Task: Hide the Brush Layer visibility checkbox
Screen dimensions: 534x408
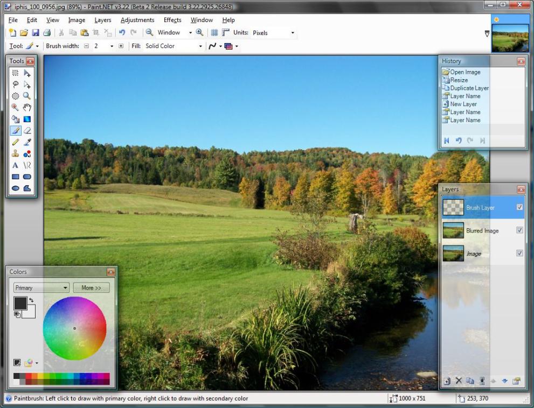Action: tap(519, 207)
